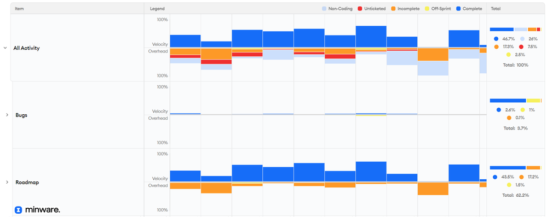The width and height of the screenshot is (547, 217).
Task: Click the Roadmap total stacked bar
Action: 516,168
